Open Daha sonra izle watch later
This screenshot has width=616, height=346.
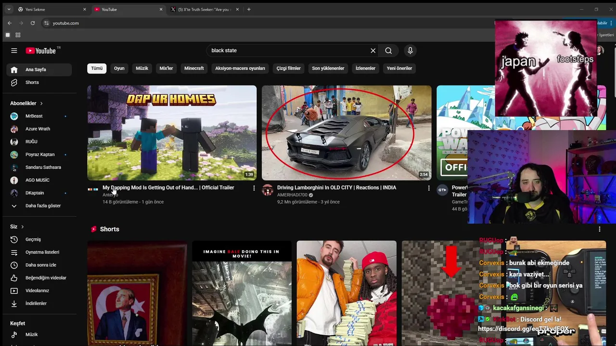point(39,265)
